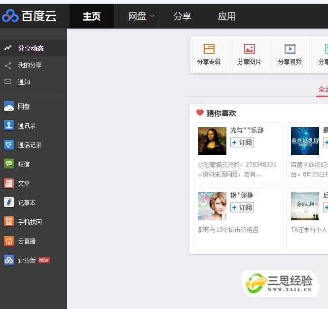Image resolution: width=328 pixels, height=309 pixels.
Task: Click the red heart icon beside 猜你喜欢
Action: pyautogui.click(x=200, y=113)
